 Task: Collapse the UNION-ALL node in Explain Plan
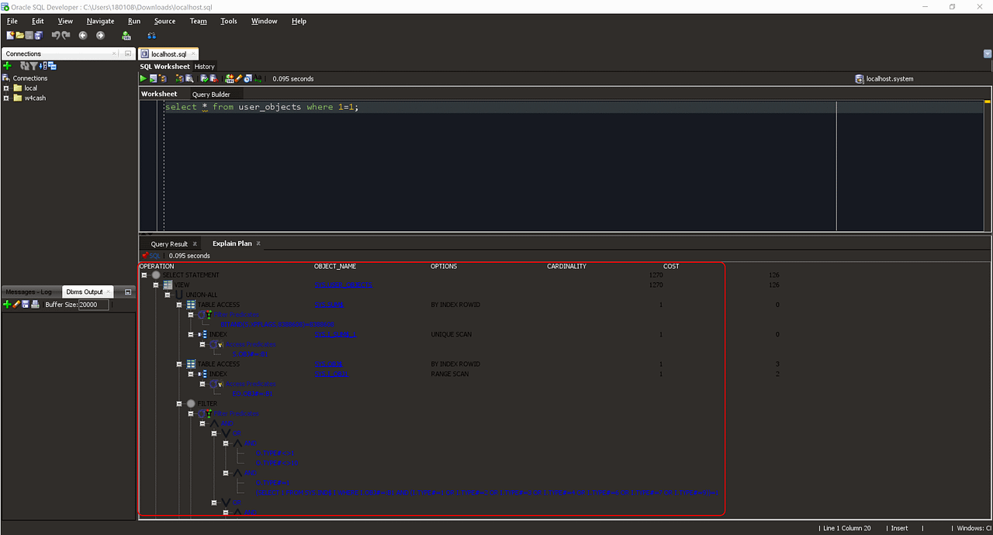168,295
